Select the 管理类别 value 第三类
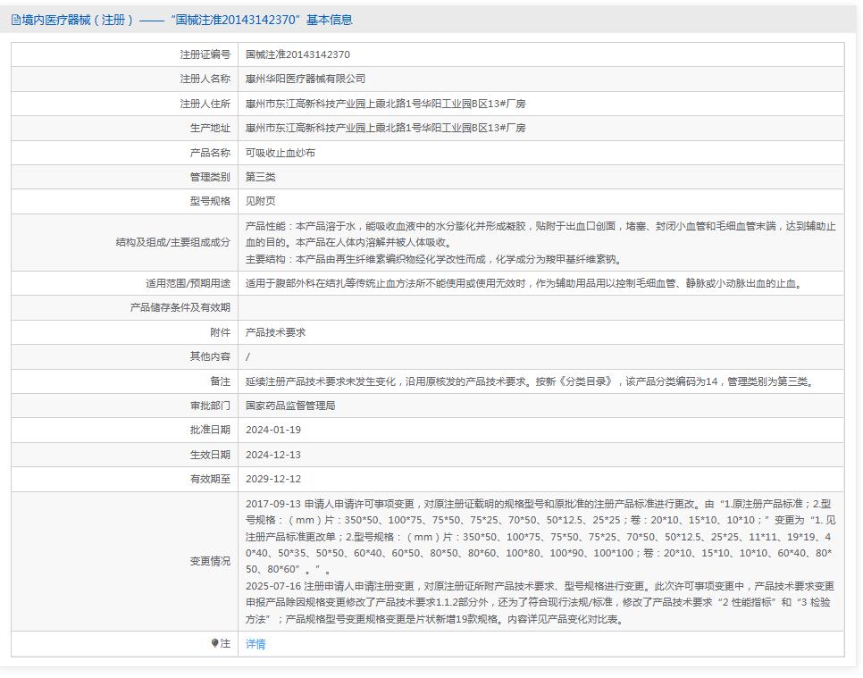The image size is (863, 678). [264, 177]
